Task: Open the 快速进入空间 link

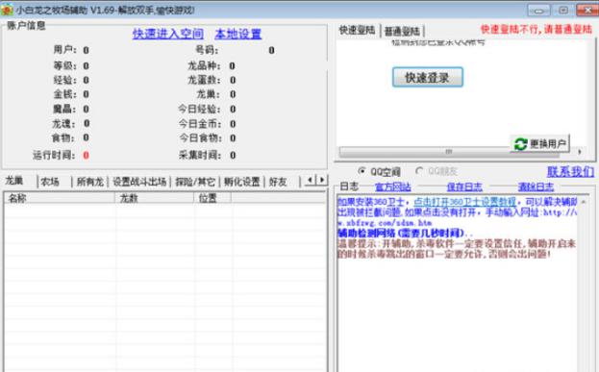Action: (168, 34)
